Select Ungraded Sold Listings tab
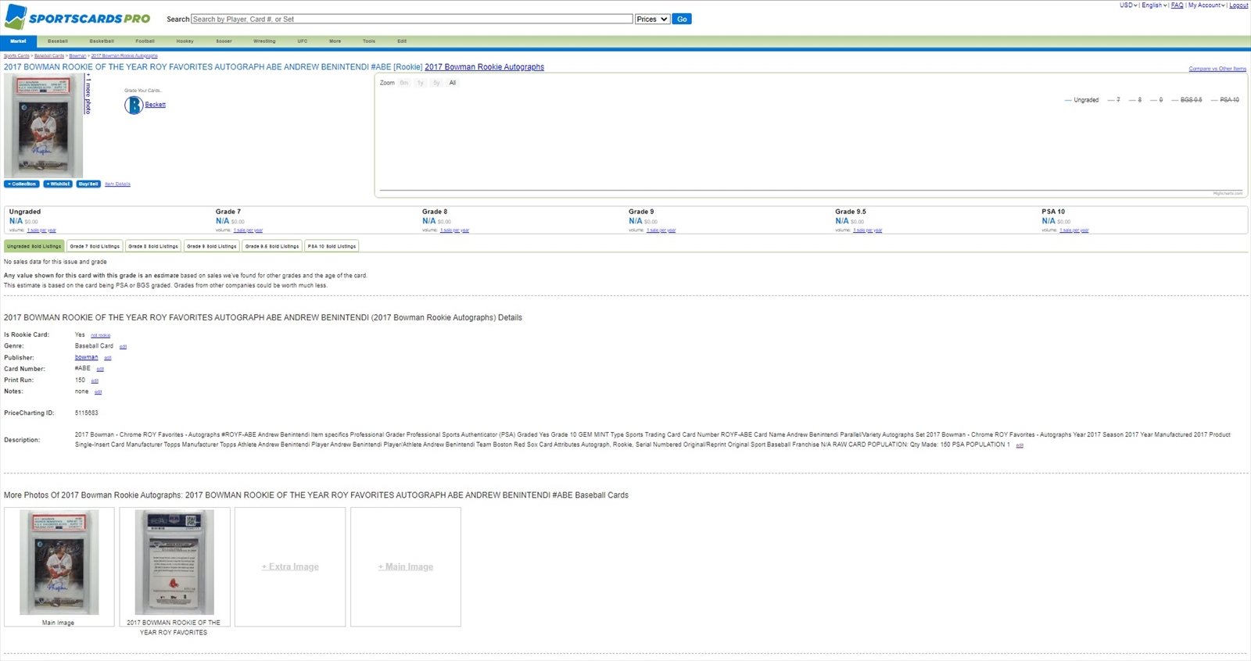 [x=34, y=246]
